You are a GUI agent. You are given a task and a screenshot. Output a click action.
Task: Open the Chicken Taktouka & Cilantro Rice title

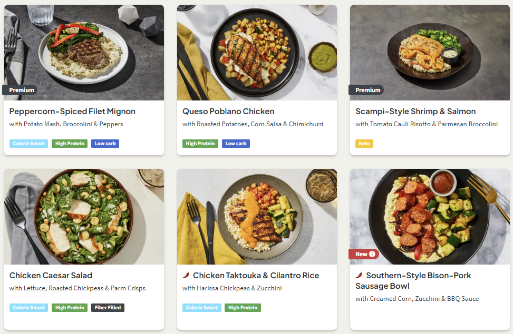(256, 276)
